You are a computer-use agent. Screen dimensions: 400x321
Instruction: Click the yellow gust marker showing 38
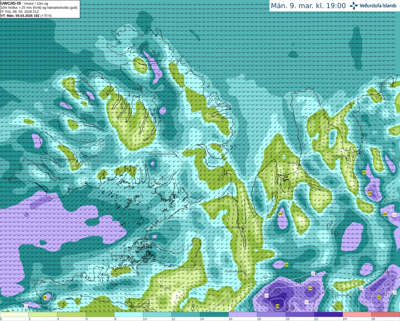(x=277, y=306)
